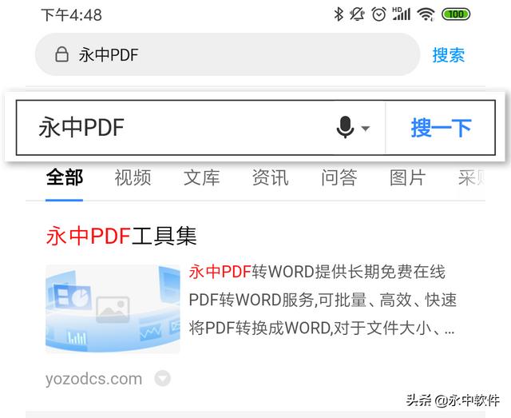Tap the battery indicator in status bar
The width and height of the screenshot is (511, 418).
[455, 14]
